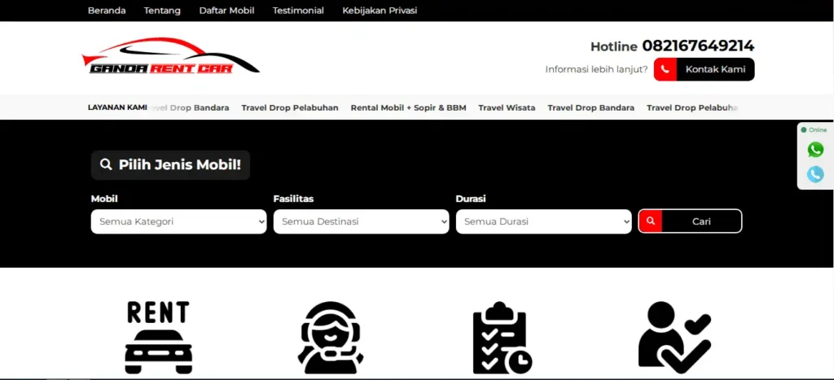Click the green WhatsApp chat icon

[815, 150]
